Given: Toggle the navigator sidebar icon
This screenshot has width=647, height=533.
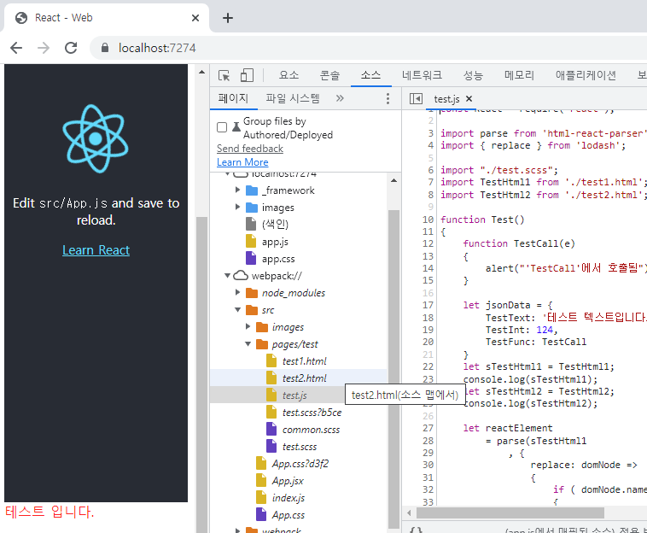Looking at the screenshot, I should (416, 99).
